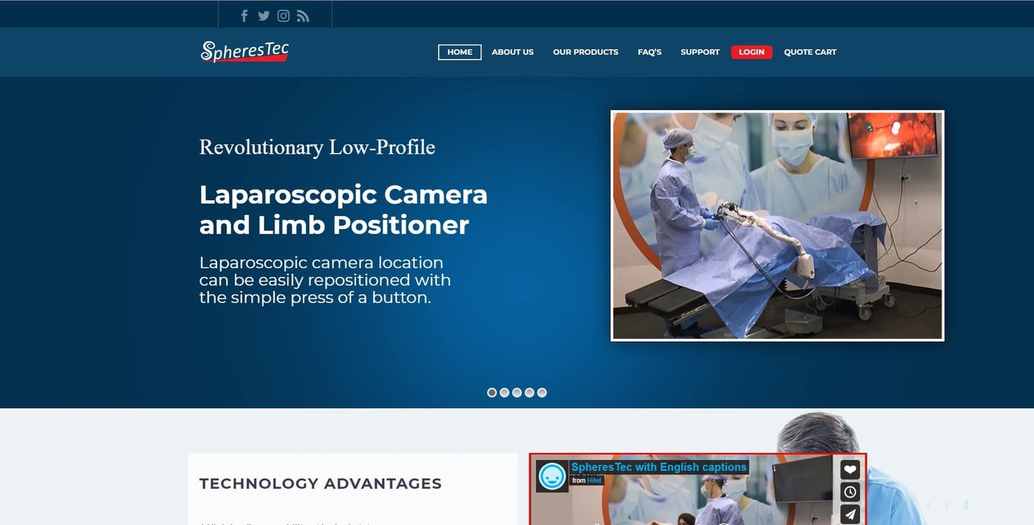The width and height of the screenshot is (1034, 525).
Task: Open the Facebook social icon
Action: [x=244, y=15]
